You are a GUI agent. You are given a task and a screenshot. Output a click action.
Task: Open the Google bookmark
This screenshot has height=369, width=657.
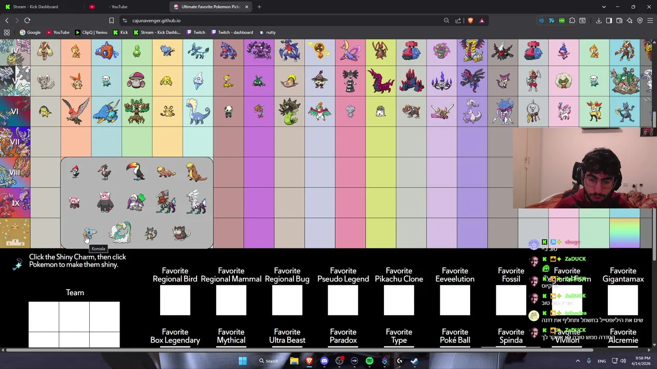[x=30, y=32]
